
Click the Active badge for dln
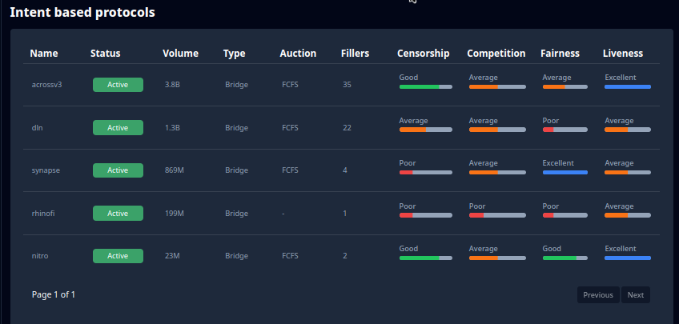click(118, 128)
